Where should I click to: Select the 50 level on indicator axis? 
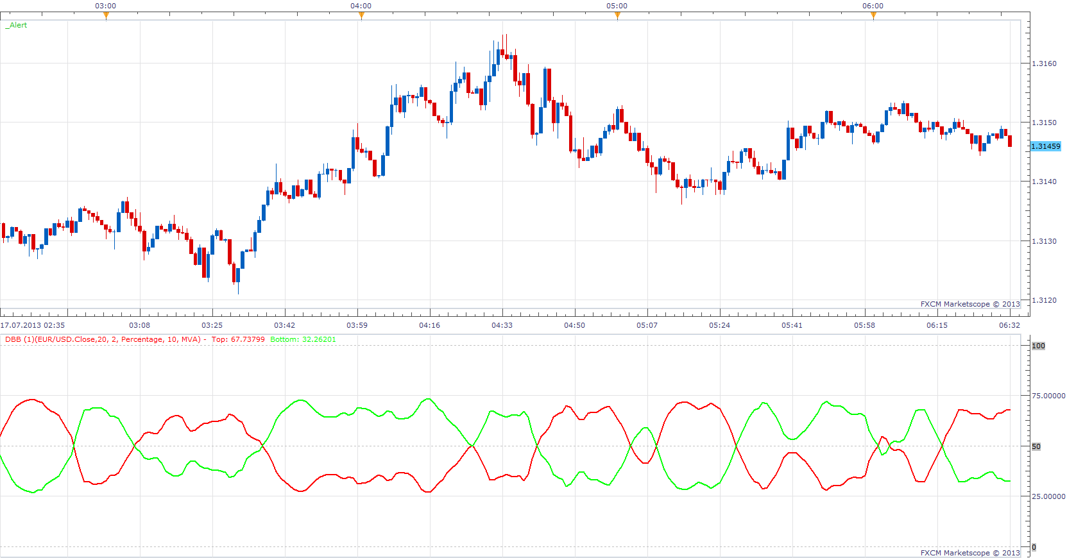coord(1036,446)
